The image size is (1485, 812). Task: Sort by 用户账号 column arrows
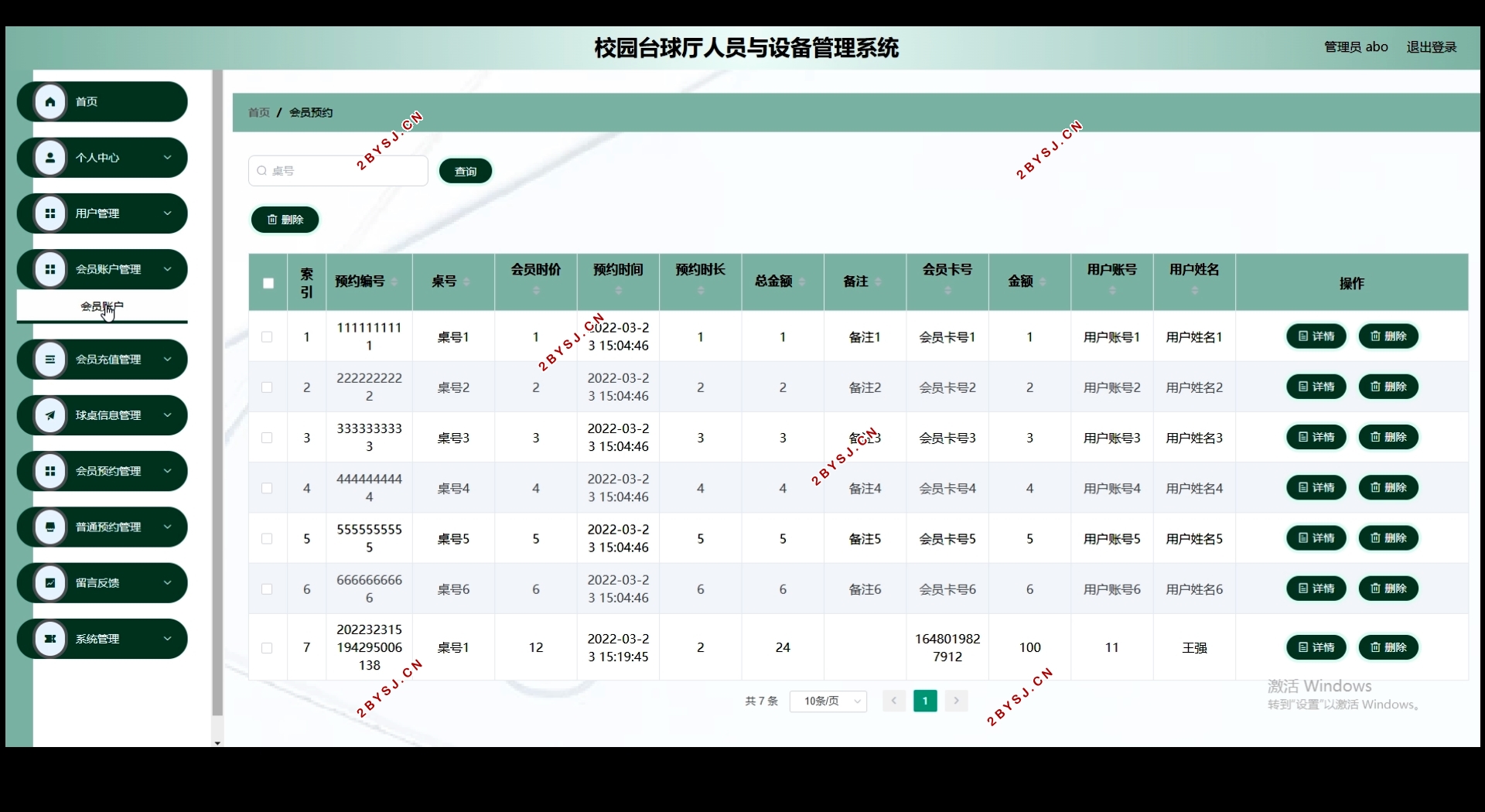1112,291
